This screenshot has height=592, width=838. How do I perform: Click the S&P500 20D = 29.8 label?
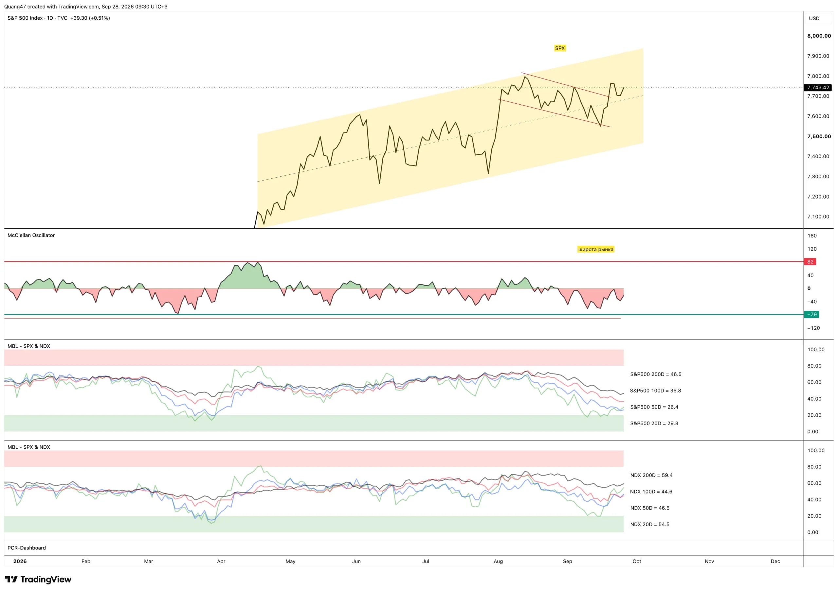pos(654,424)
